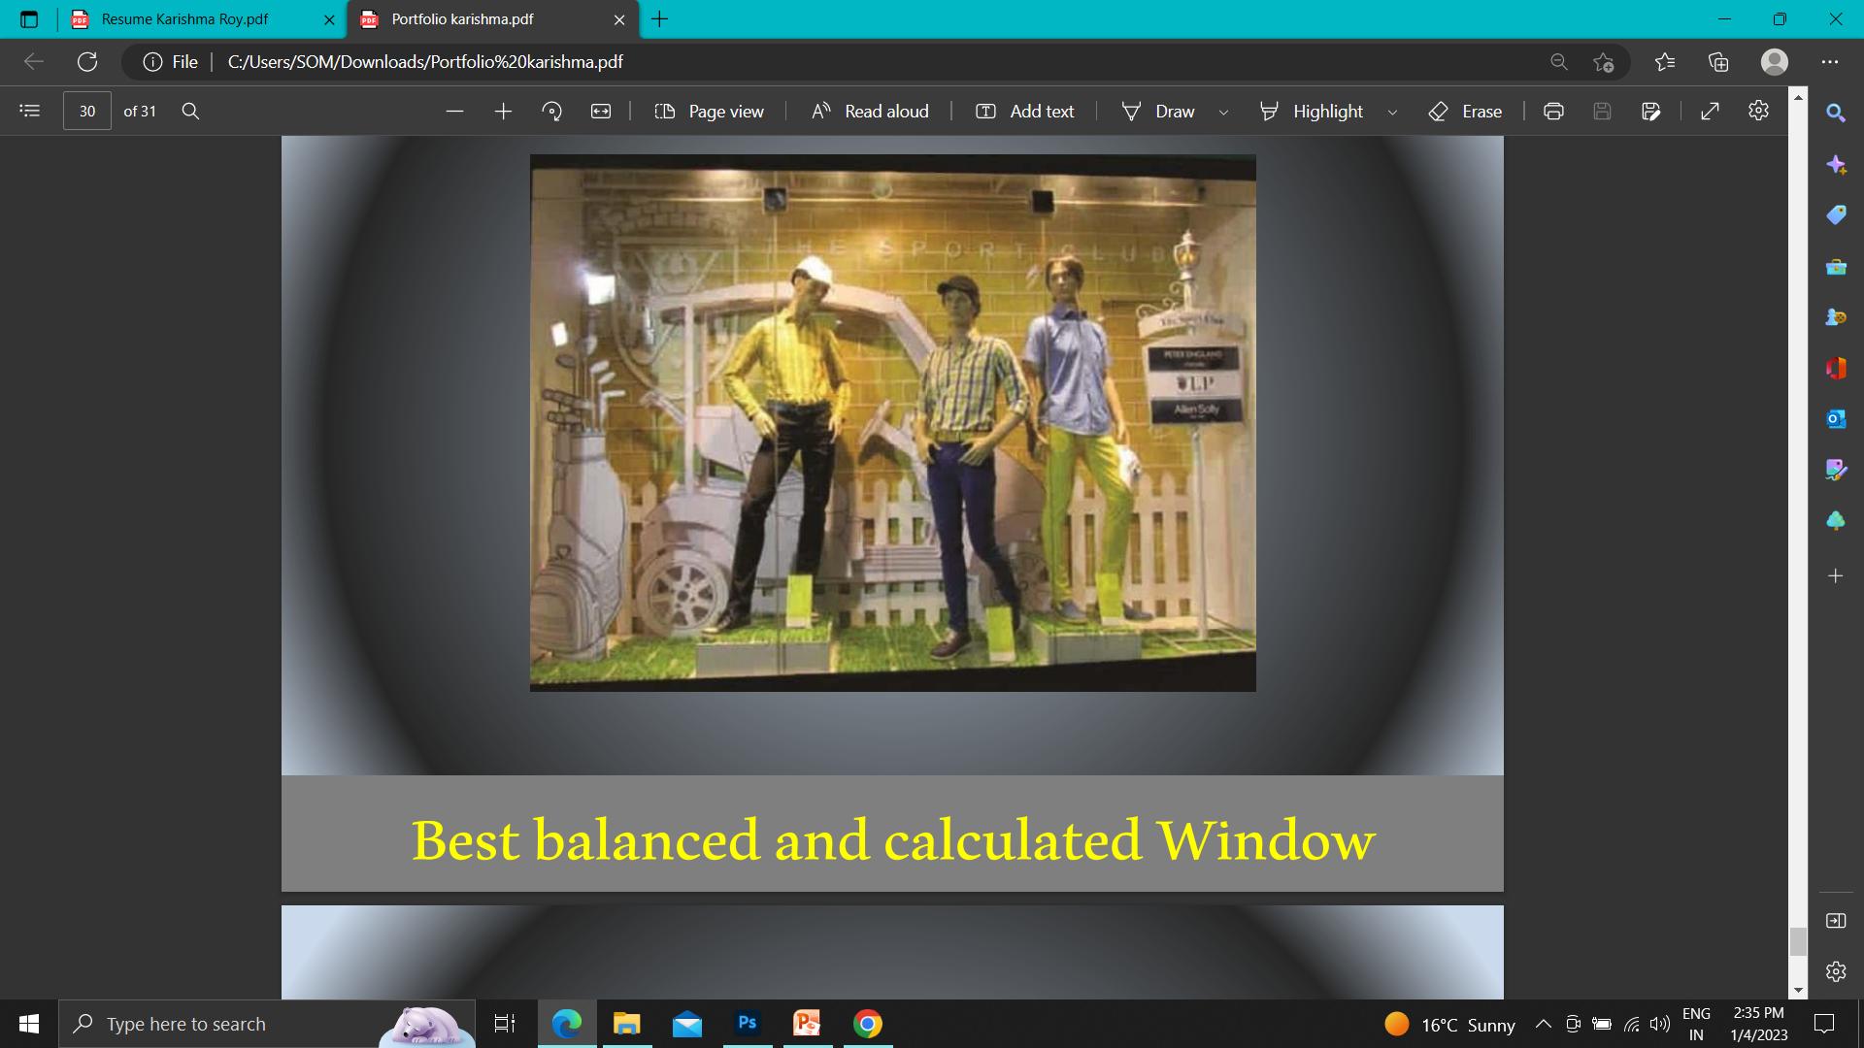Toggle the Erase tool
The height and width of the screenshot is (1048, 1864).
1465,112
